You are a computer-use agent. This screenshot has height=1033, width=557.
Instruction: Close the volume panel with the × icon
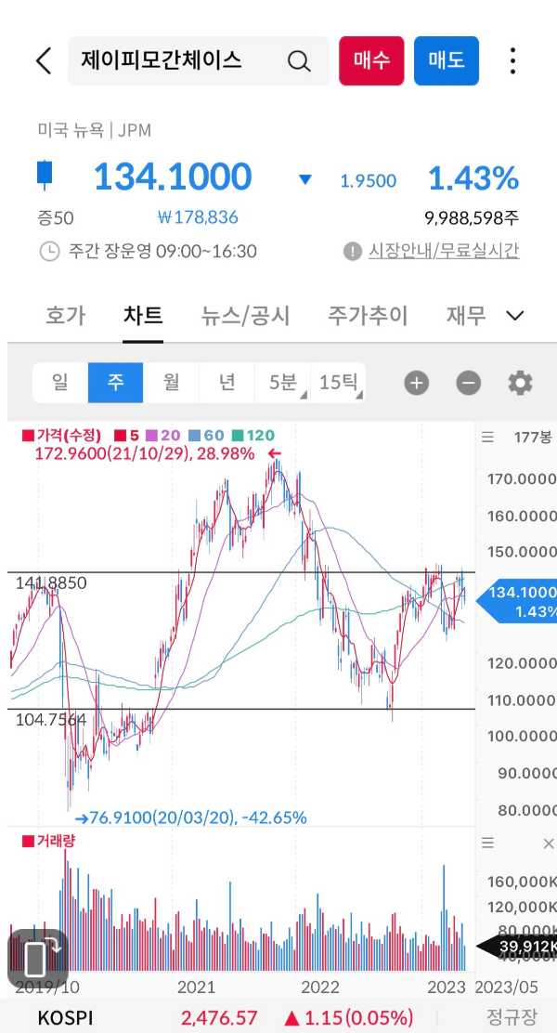pos(548,843)
